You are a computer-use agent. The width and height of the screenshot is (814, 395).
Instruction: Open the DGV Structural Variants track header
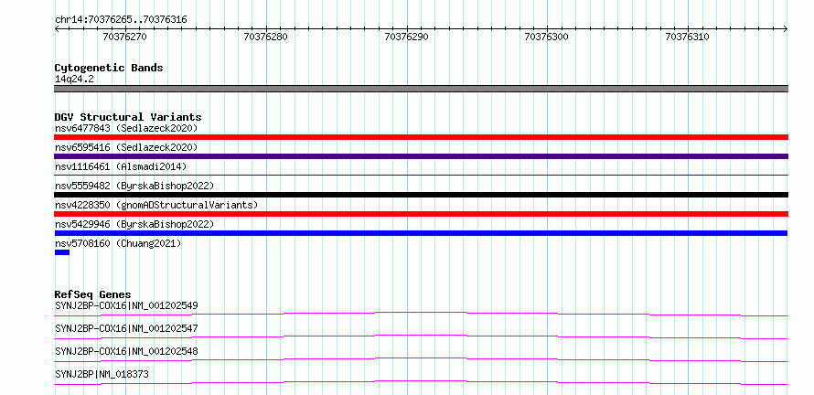point(128,117)
